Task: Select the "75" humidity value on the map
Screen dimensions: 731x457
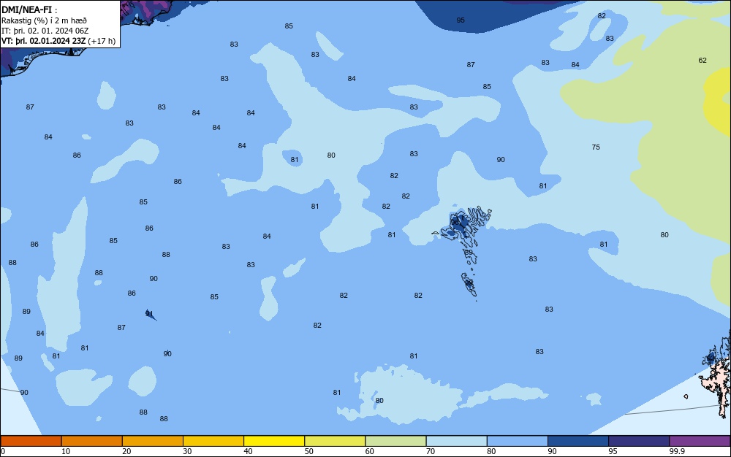Action: click(596, 147)
